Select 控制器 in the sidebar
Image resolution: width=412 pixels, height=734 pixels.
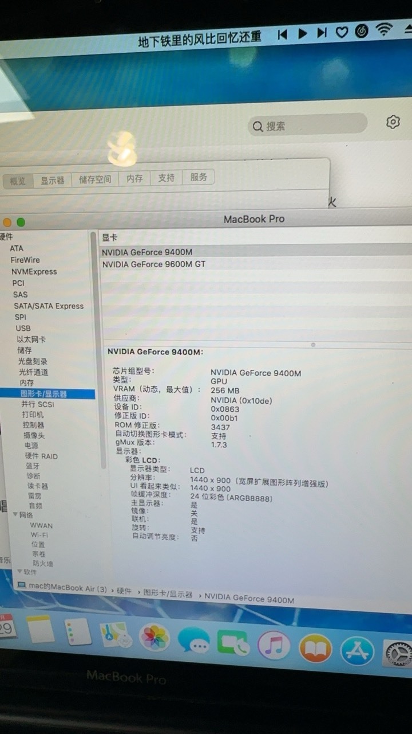click(34, 425)
